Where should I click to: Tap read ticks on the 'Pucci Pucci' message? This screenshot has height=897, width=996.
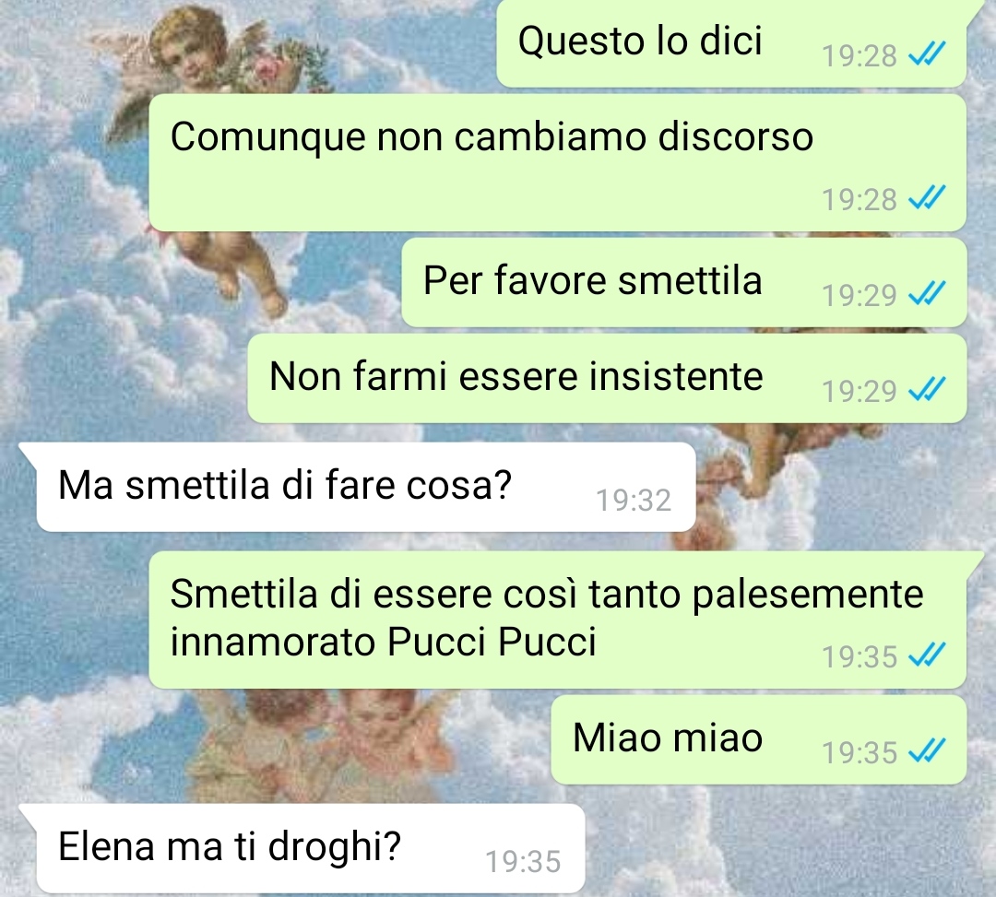click(x=927, y=655)
